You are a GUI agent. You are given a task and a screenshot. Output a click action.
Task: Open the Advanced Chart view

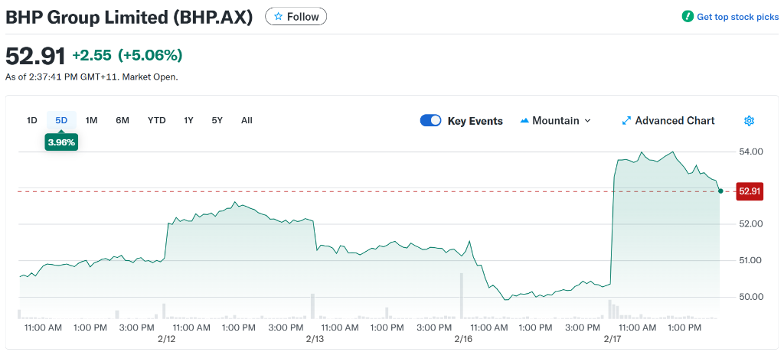(x=675, y=121)
